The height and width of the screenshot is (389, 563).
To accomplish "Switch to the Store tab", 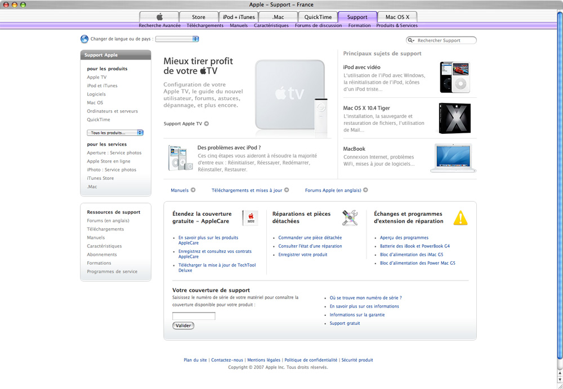I will click(x=199, y=17).
